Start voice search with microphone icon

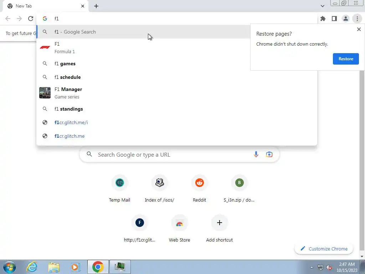(256, 154)
